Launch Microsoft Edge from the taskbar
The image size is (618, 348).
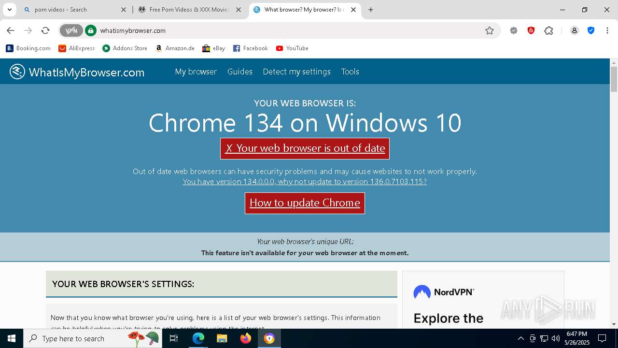pyautogui.click(x=198, y=338)
